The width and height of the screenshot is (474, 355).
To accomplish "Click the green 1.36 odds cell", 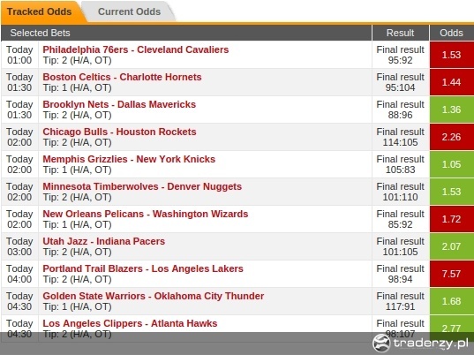I will coord(452,110).
